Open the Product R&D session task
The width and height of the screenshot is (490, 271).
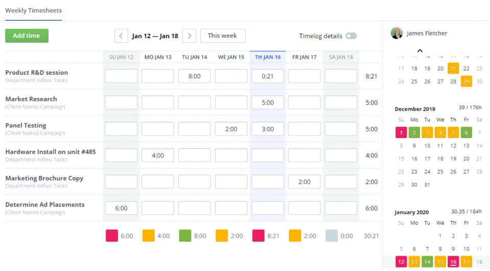(x=37, y=73)
